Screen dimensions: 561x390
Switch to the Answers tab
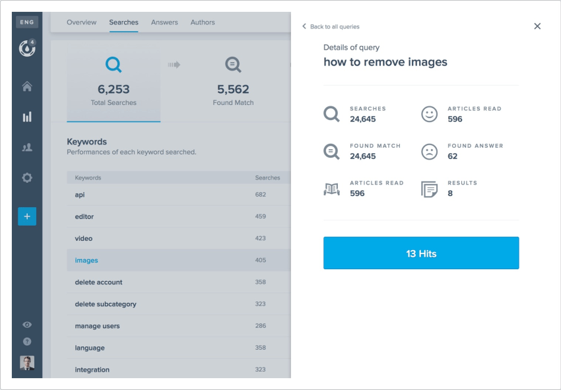tap(164, 22)
